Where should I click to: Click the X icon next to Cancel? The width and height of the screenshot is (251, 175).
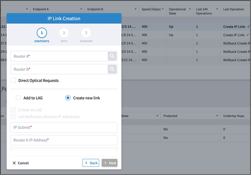coord(15,163)
